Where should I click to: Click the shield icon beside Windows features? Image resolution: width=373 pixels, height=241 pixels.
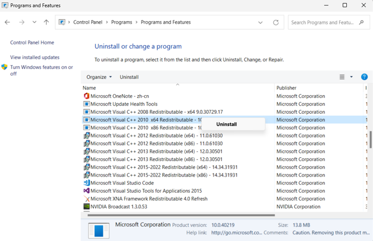(x=4, y=67)
